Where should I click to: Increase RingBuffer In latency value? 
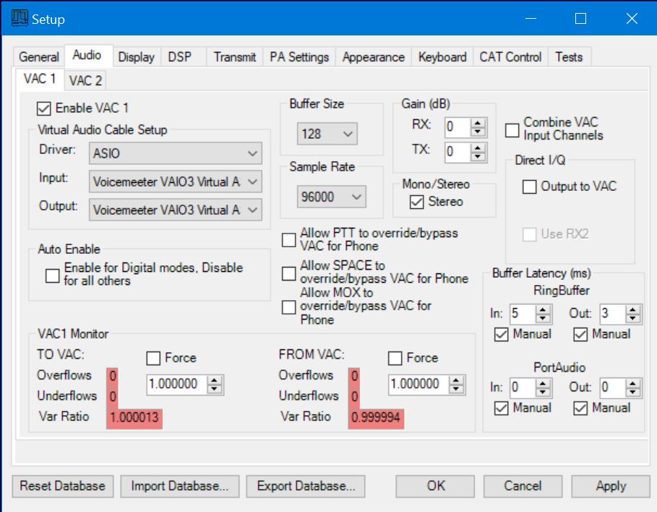[x=544, y=310]
